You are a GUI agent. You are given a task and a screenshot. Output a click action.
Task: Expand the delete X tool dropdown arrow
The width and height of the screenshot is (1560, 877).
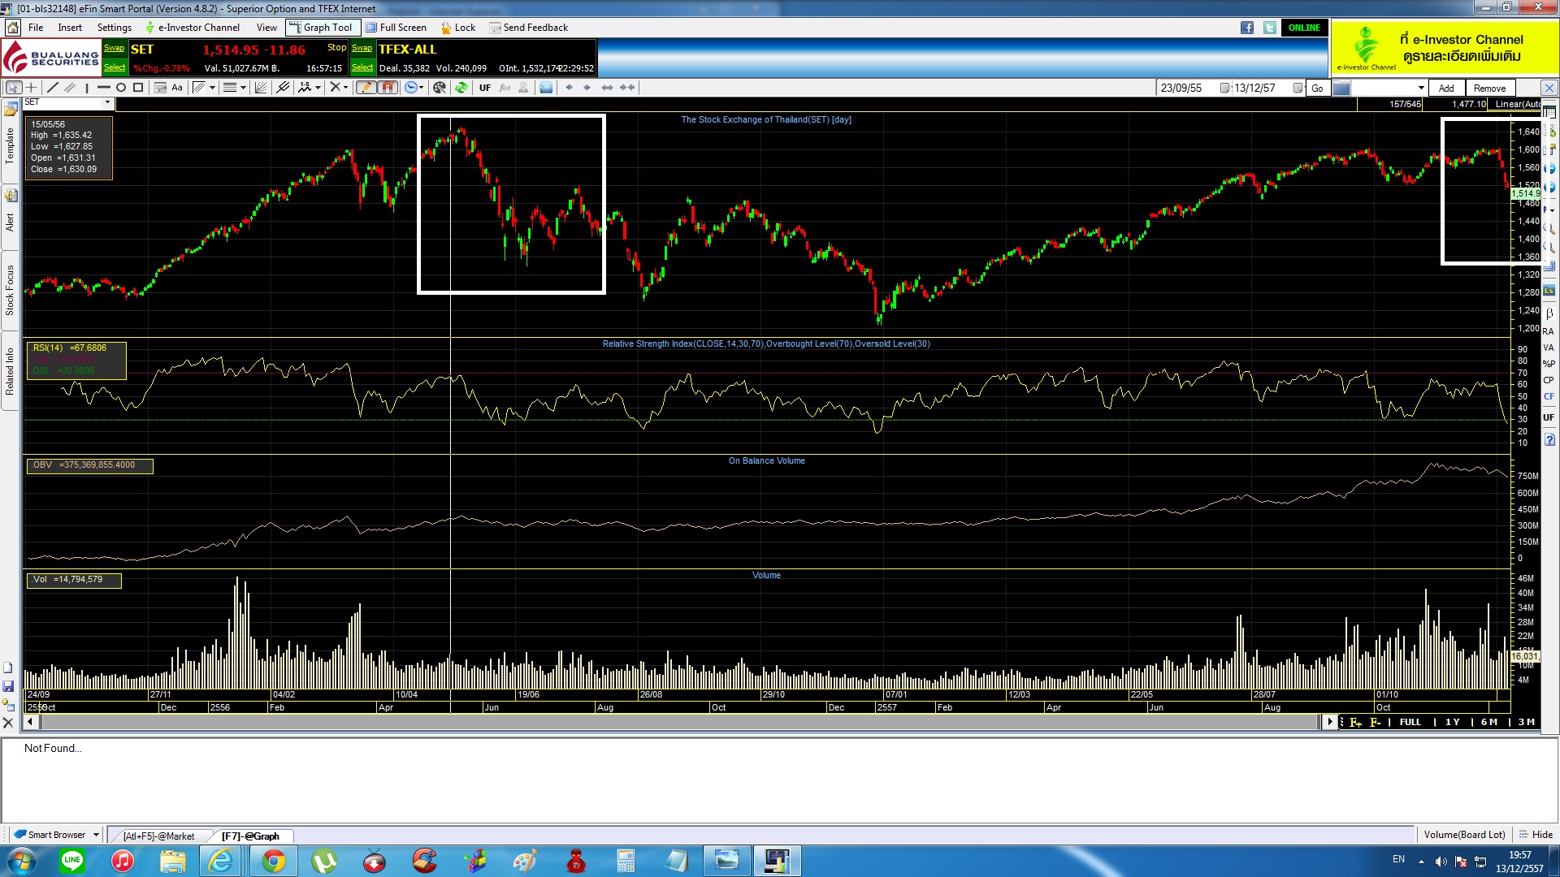(x=346, y=88)
